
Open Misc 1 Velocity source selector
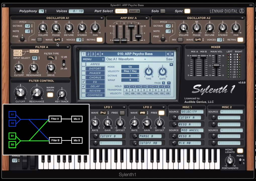[192, 112]
